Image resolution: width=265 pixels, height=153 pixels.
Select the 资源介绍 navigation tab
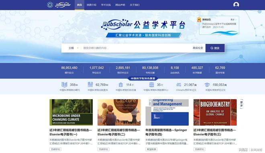(92, 5)
